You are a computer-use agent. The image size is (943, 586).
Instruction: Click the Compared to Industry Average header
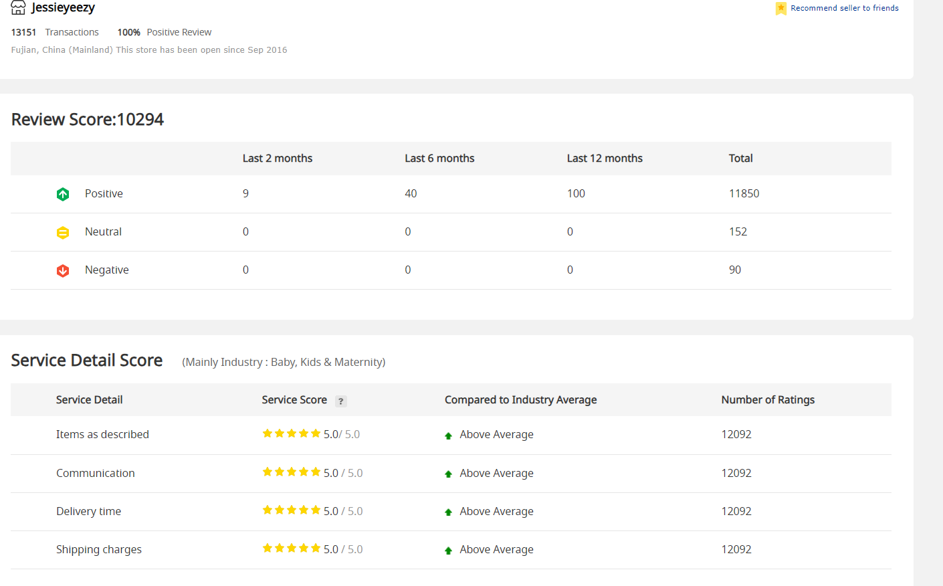click(x=521, y=400)
